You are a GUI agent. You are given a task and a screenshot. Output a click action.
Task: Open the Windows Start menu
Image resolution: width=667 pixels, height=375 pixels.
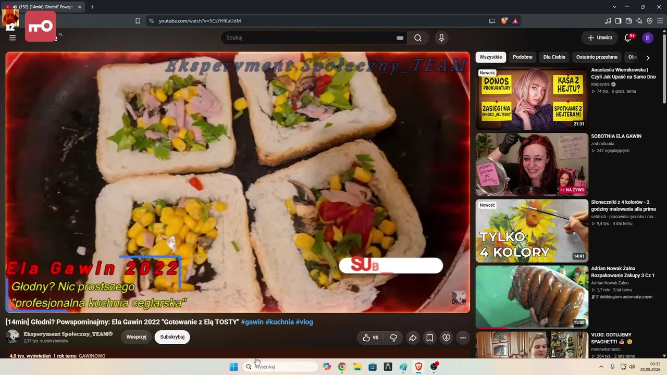[233, 367]
